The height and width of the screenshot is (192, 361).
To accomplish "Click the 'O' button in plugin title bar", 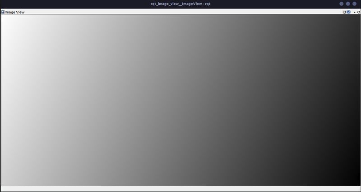I will 359,12.
